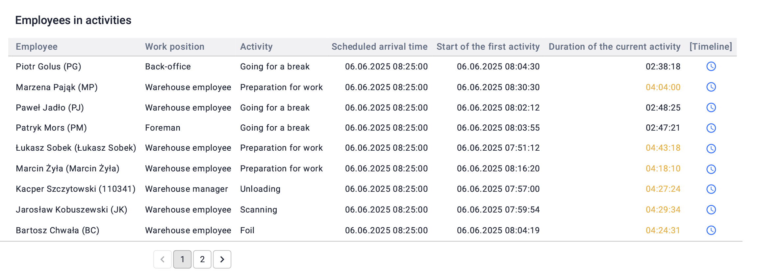Open timeline clock icon for Piotr Golus
758x276 pixels.
[711, 66]
